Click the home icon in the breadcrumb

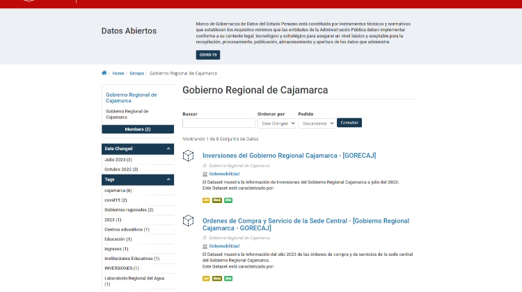[104, 73]
